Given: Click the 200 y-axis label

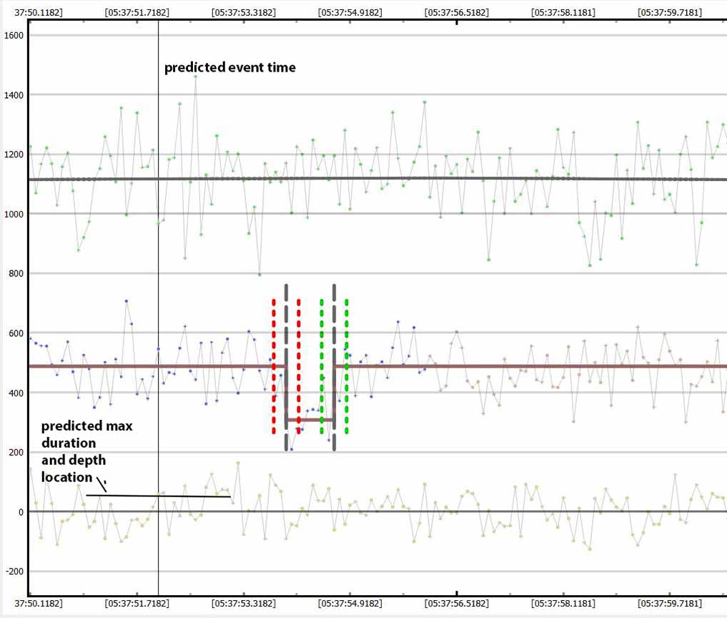Looking at the screenshot, I should point(16,452).
